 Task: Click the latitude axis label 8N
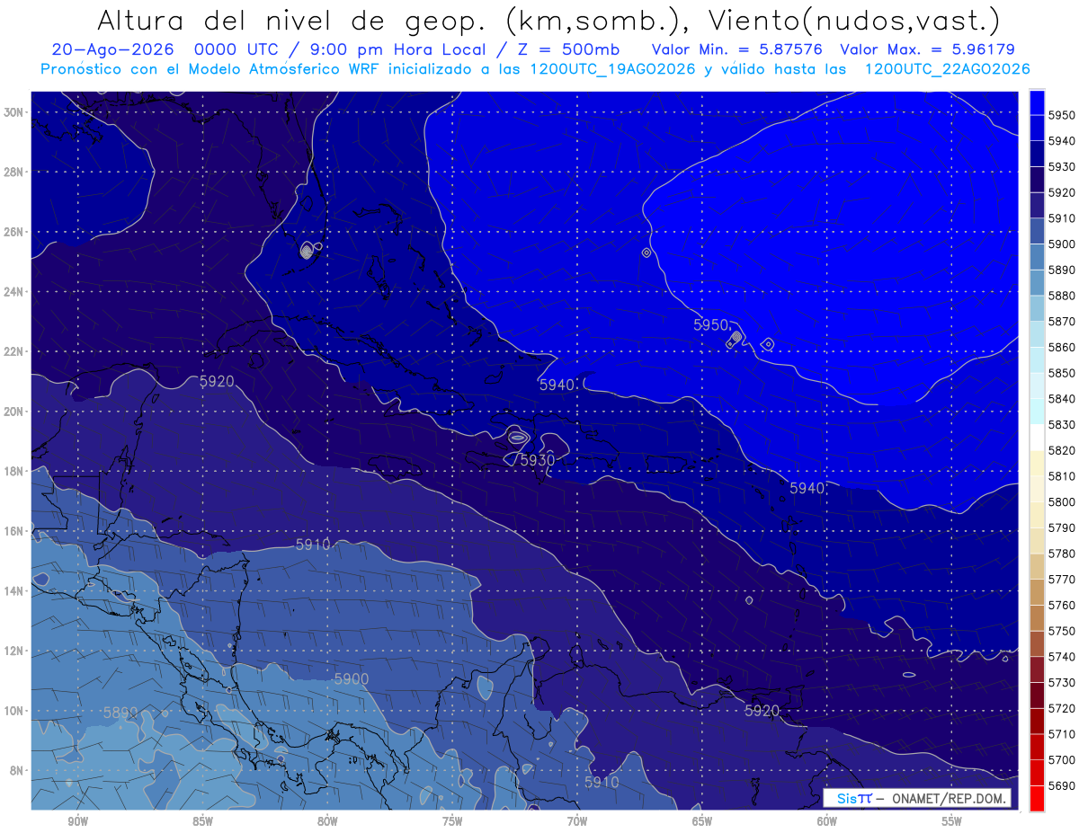click(x=16, y=770)
